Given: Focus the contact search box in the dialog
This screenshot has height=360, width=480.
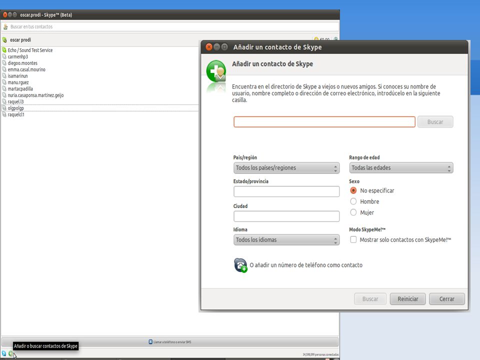Looking at the screenshot, I should (324, 122).
